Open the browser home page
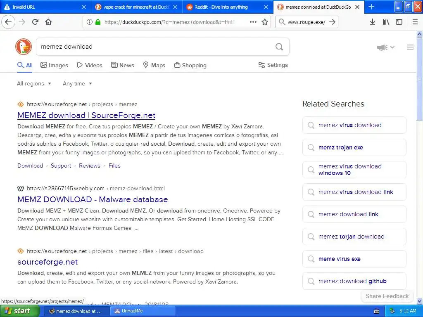 (x=48, y=22)
